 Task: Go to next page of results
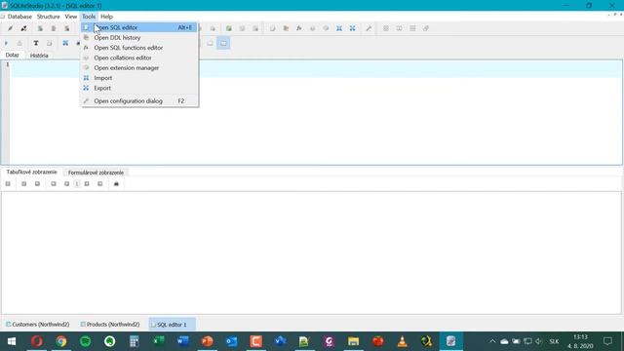click(87, 184)
